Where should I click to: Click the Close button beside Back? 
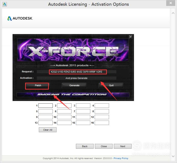click(104, 146)
